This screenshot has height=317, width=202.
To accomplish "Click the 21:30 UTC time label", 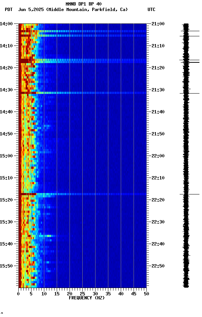I will (x=158, y=90).
